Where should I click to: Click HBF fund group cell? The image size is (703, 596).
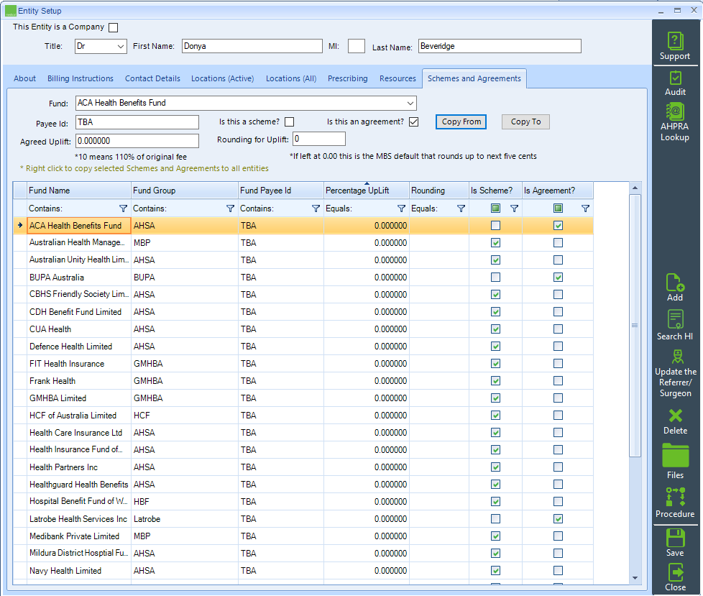[184, 501]
